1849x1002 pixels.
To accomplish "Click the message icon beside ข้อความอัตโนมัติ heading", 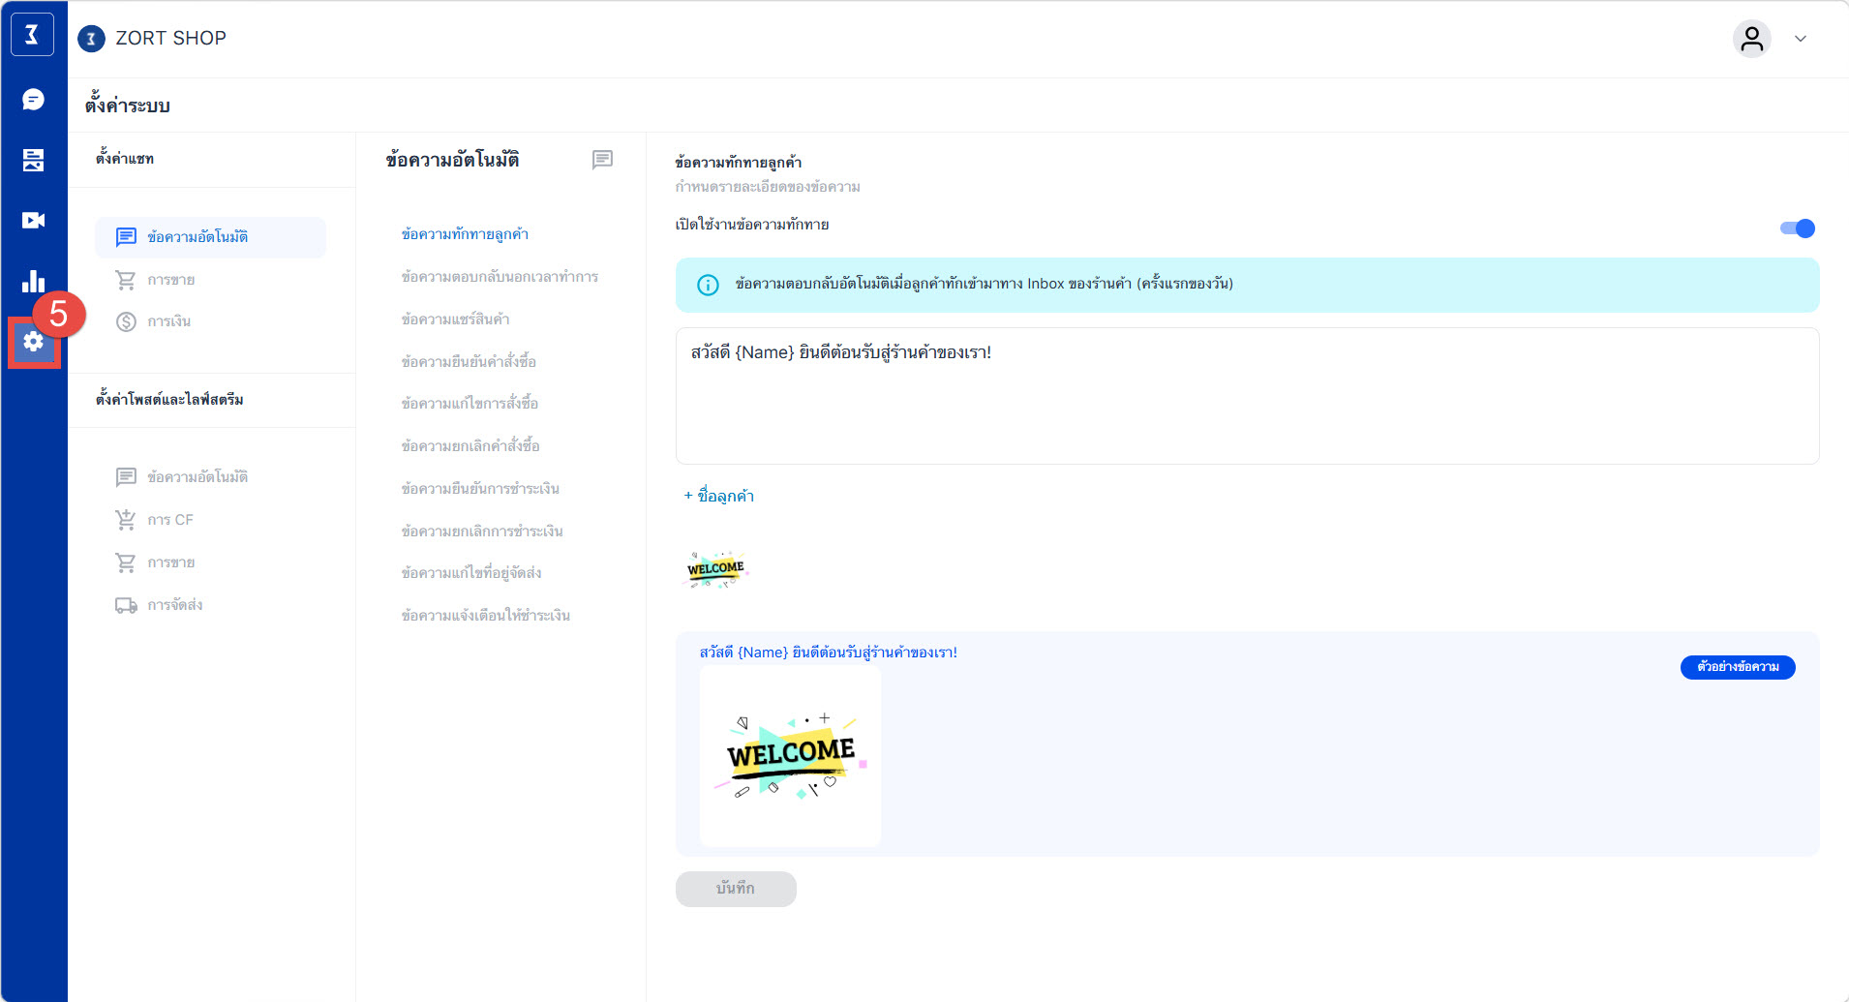I will [602, 160].
